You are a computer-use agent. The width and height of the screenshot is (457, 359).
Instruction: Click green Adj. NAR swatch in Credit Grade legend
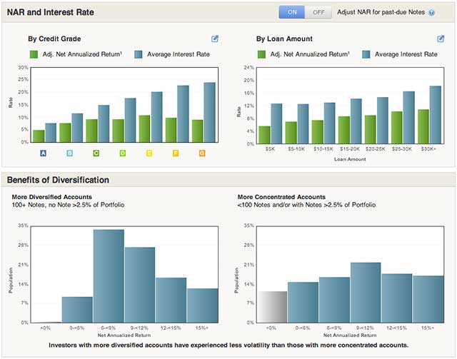click(34, 54)
